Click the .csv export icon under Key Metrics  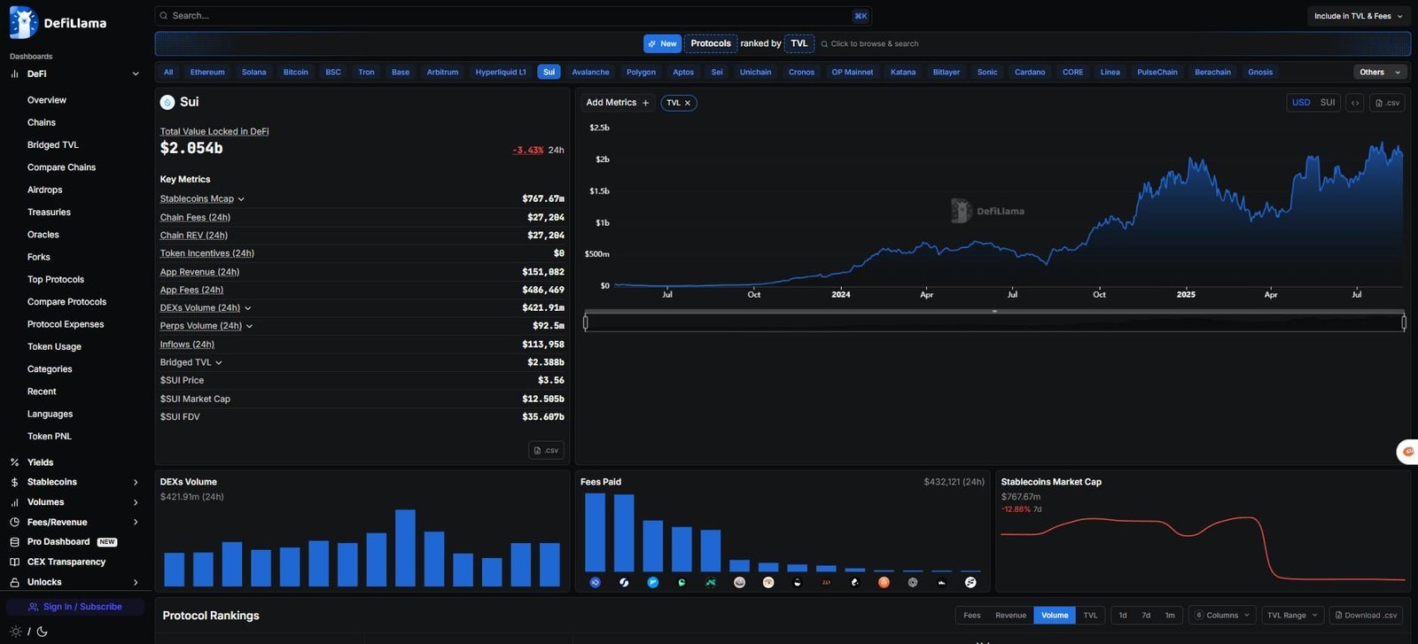[546, 450]
